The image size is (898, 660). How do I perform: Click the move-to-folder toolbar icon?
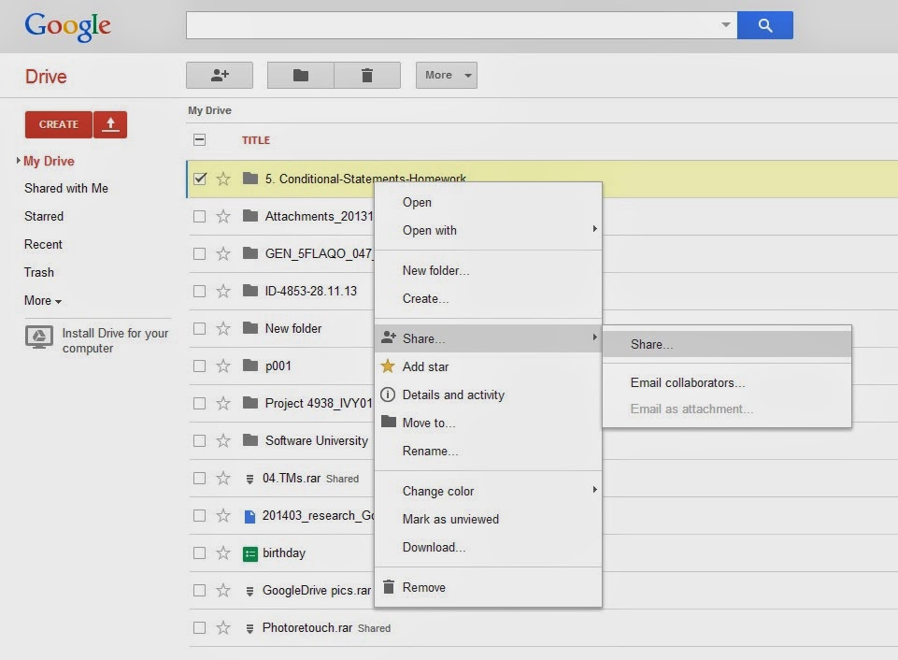click(301, 75)
